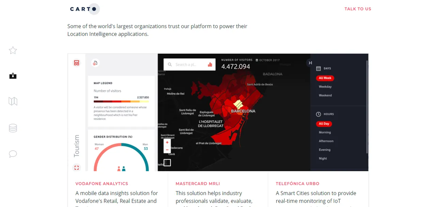The image size is (436, 207).
Task: Select the database stack icon in sidebar
Action: click(13, 128)
